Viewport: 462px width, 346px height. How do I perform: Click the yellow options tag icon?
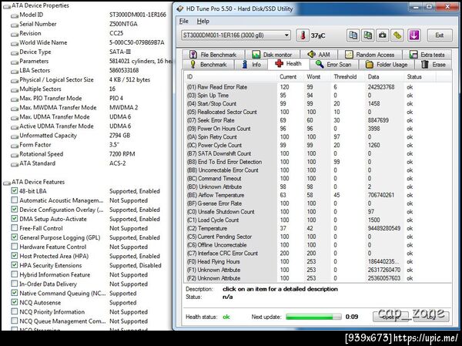point(397,35)
